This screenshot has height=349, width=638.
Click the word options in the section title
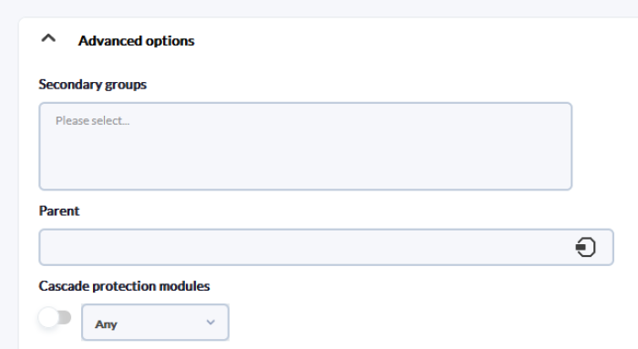pos(170,41)
